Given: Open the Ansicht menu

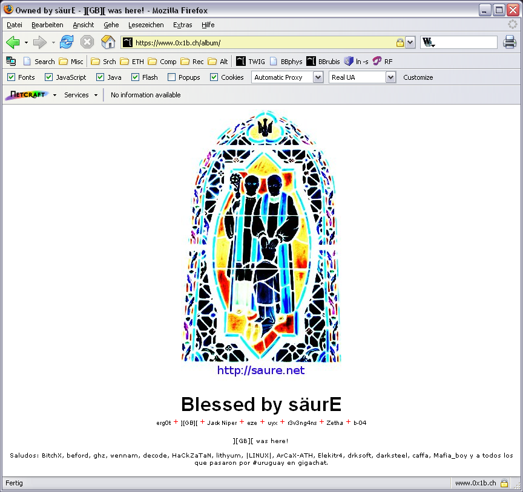Looking at the screenshot, I should click(84, 25).
